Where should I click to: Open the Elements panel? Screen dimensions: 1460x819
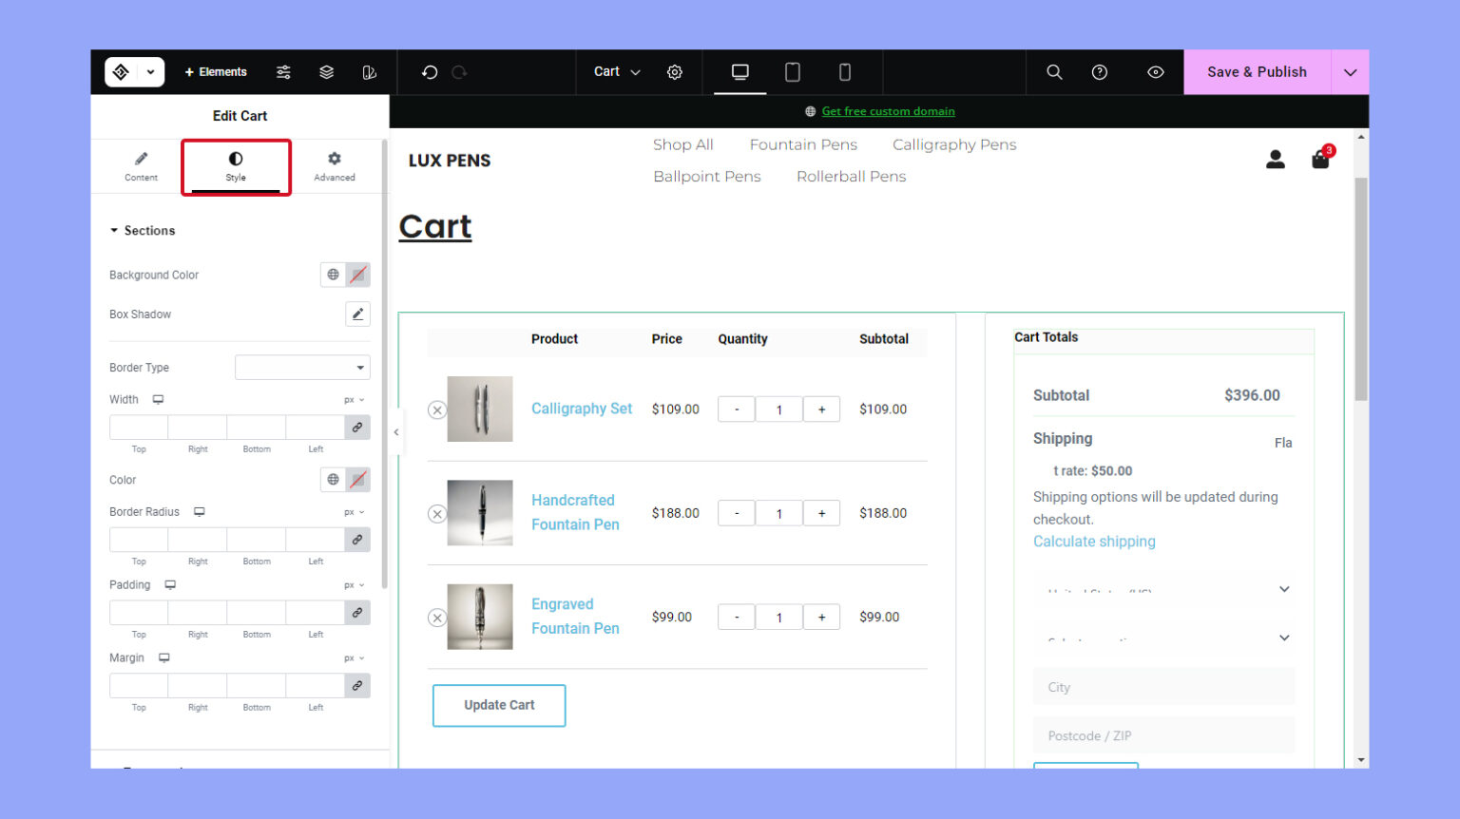[x=216, y=71]
